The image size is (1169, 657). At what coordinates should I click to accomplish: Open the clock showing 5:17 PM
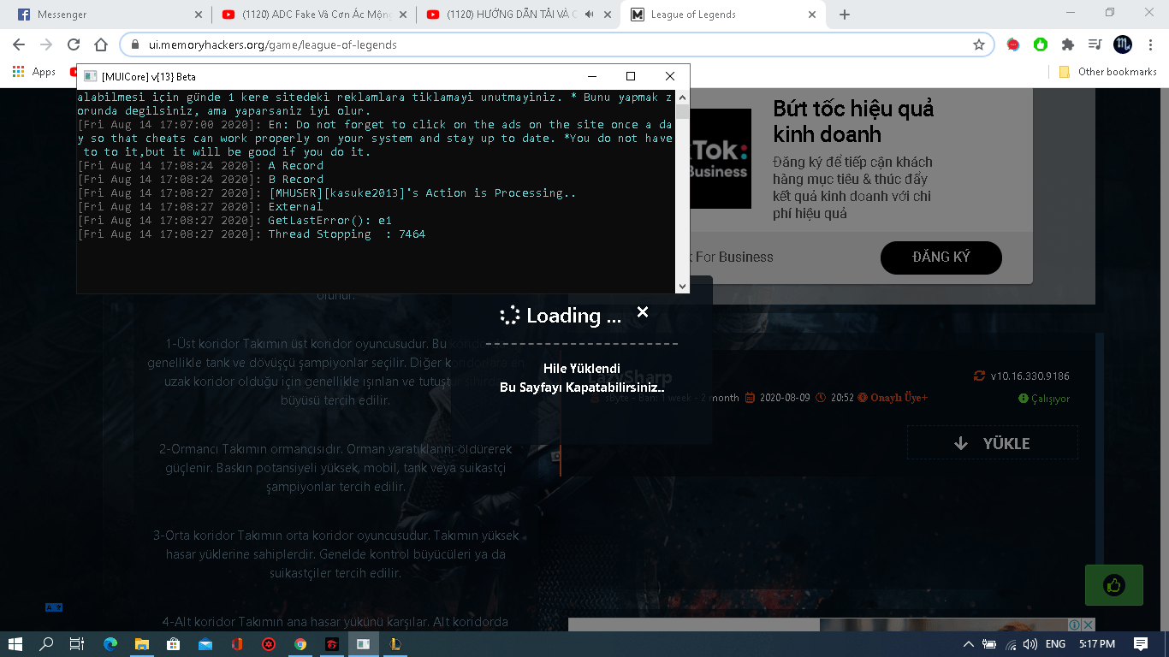click(x=1097, y=644)
